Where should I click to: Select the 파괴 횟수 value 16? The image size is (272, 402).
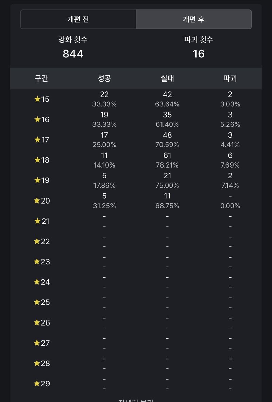(199, 54)
